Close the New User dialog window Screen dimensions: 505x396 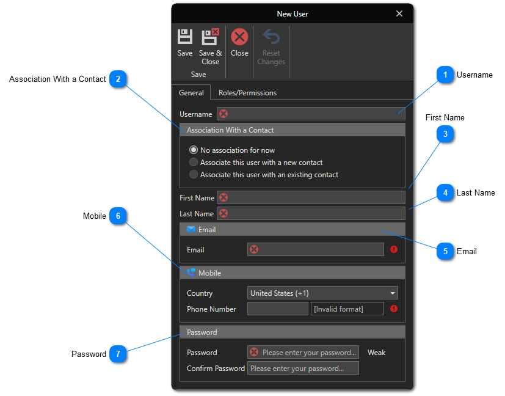click(x=399, y=13)
